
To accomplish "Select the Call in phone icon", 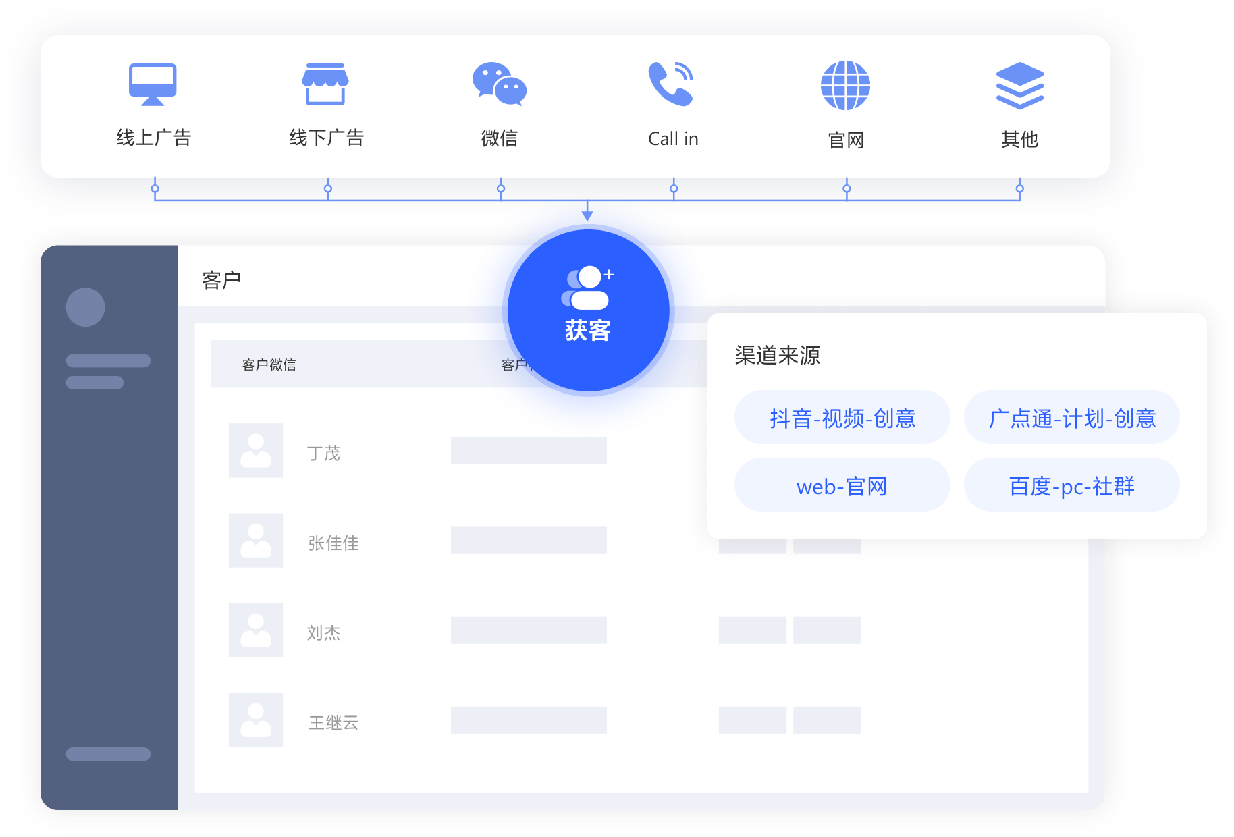I will pyautogui.click(x=672, y=84).
